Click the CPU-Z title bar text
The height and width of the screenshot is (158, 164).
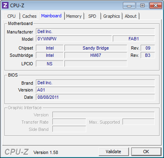click(x=17, y=6)
